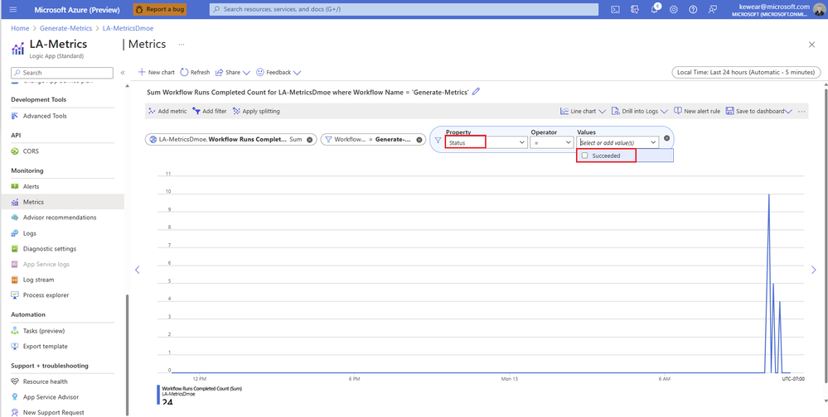This screenshot has height=417, width=828.
Task: Click Add metric
Action: coord(167,111)
